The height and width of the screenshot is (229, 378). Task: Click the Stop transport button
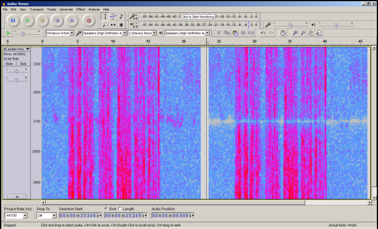click(43, 21)
